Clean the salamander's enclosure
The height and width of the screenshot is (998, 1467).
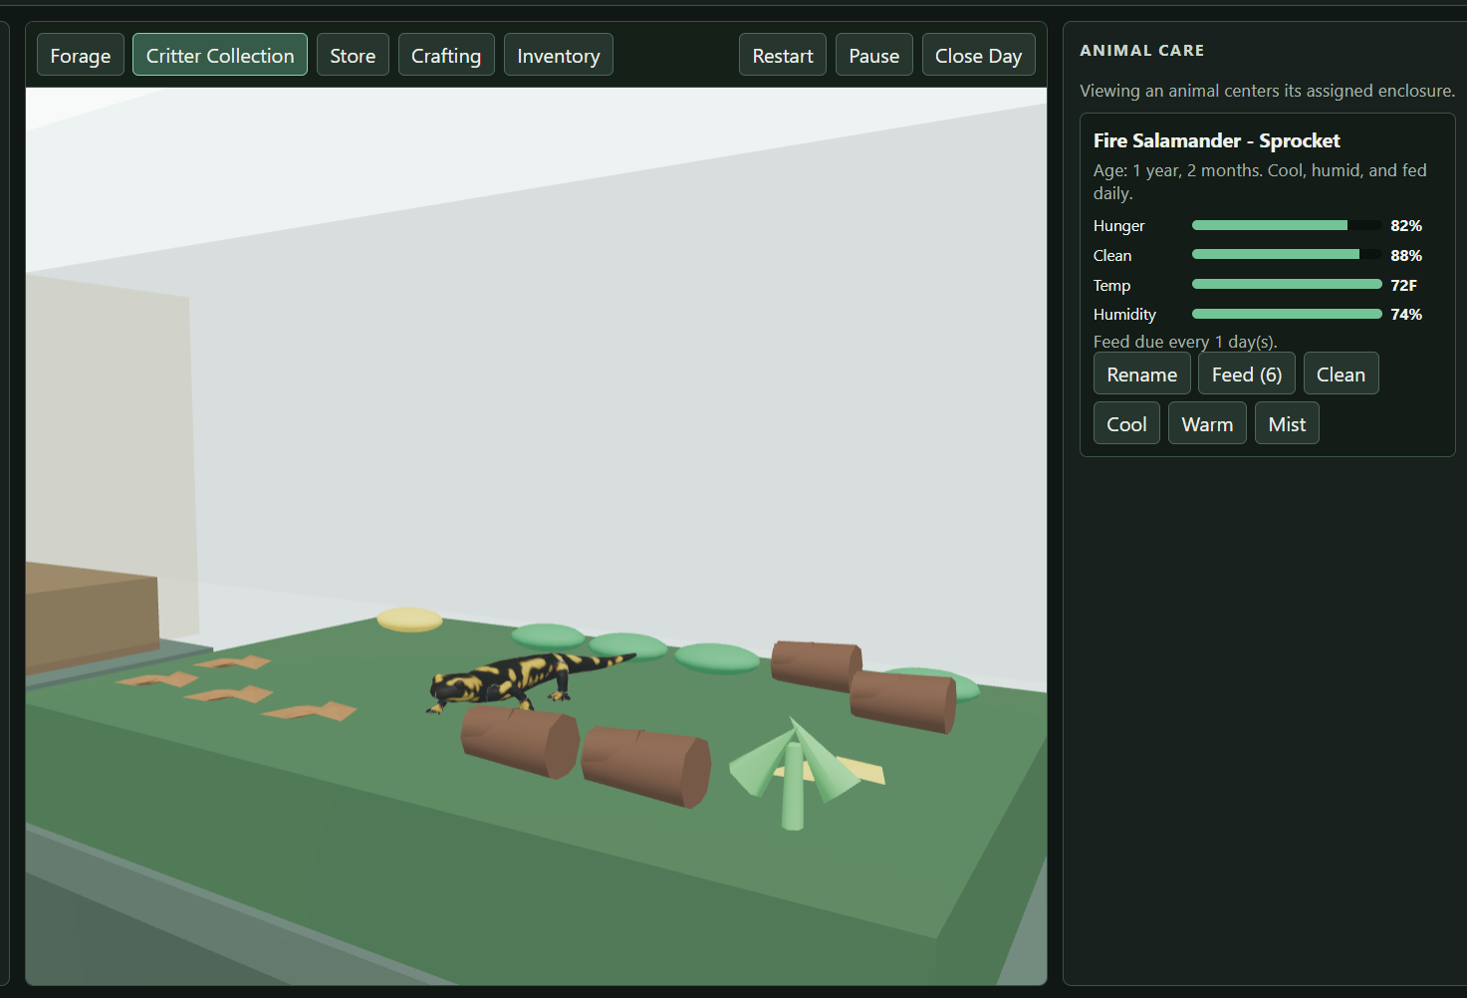(x=1341, y=374)
